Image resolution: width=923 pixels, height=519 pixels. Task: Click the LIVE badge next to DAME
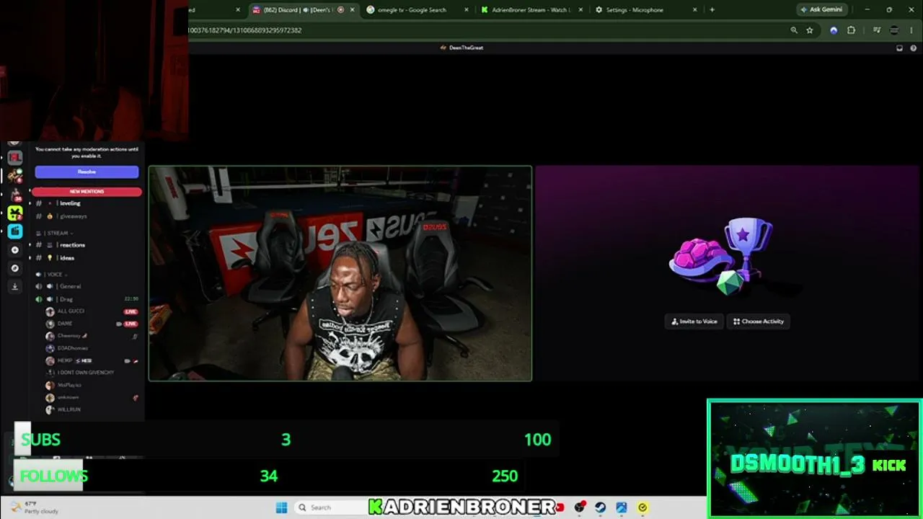pos(131,324)
